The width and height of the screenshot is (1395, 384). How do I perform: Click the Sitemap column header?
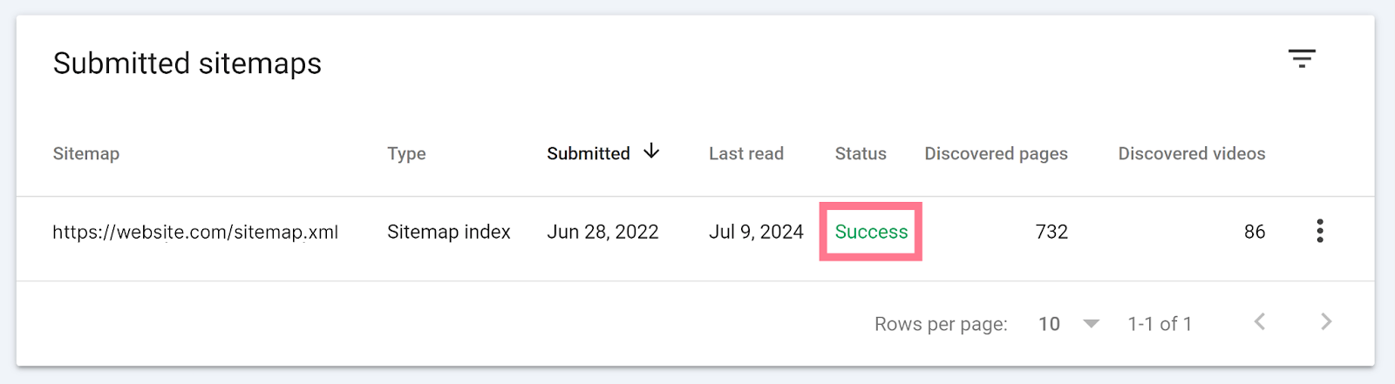(86, 153)
